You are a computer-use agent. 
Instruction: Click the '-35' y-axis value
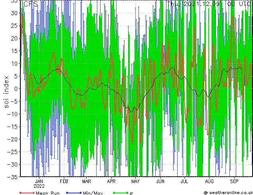[13, 177]
